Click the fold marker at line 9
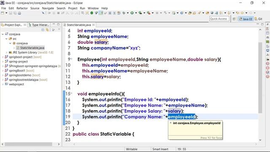 point(71,59)
